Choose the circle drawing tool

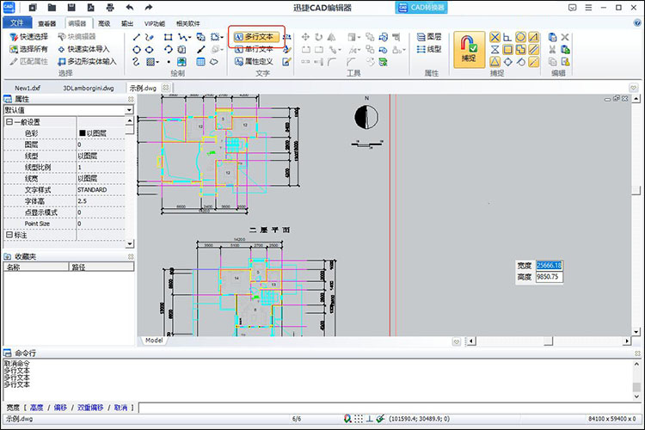(x=137, y=50)
